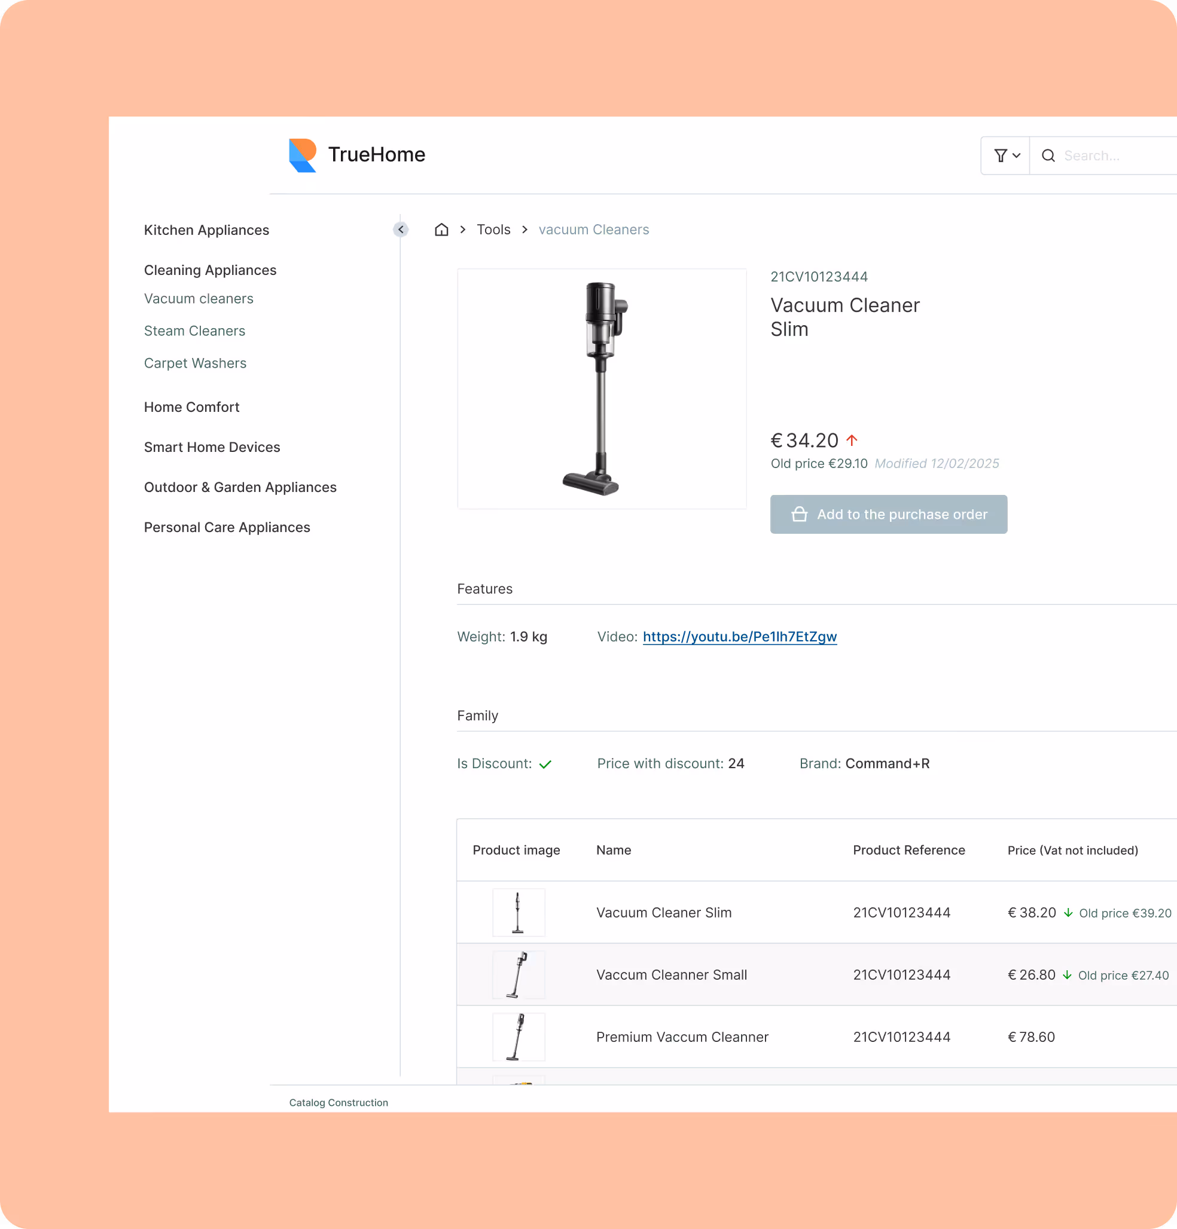Select Smart Home Devices category
This screenshot has width=1177, height=1229.
pos(212,447)
